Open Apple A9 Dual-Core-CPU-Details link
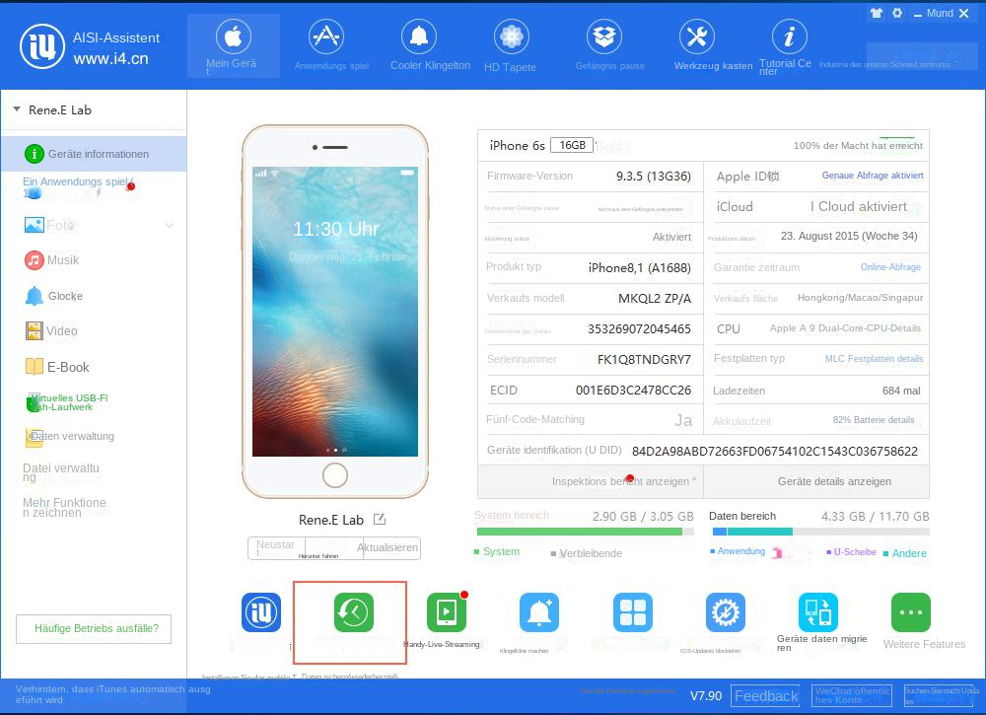 pos(845,328)
